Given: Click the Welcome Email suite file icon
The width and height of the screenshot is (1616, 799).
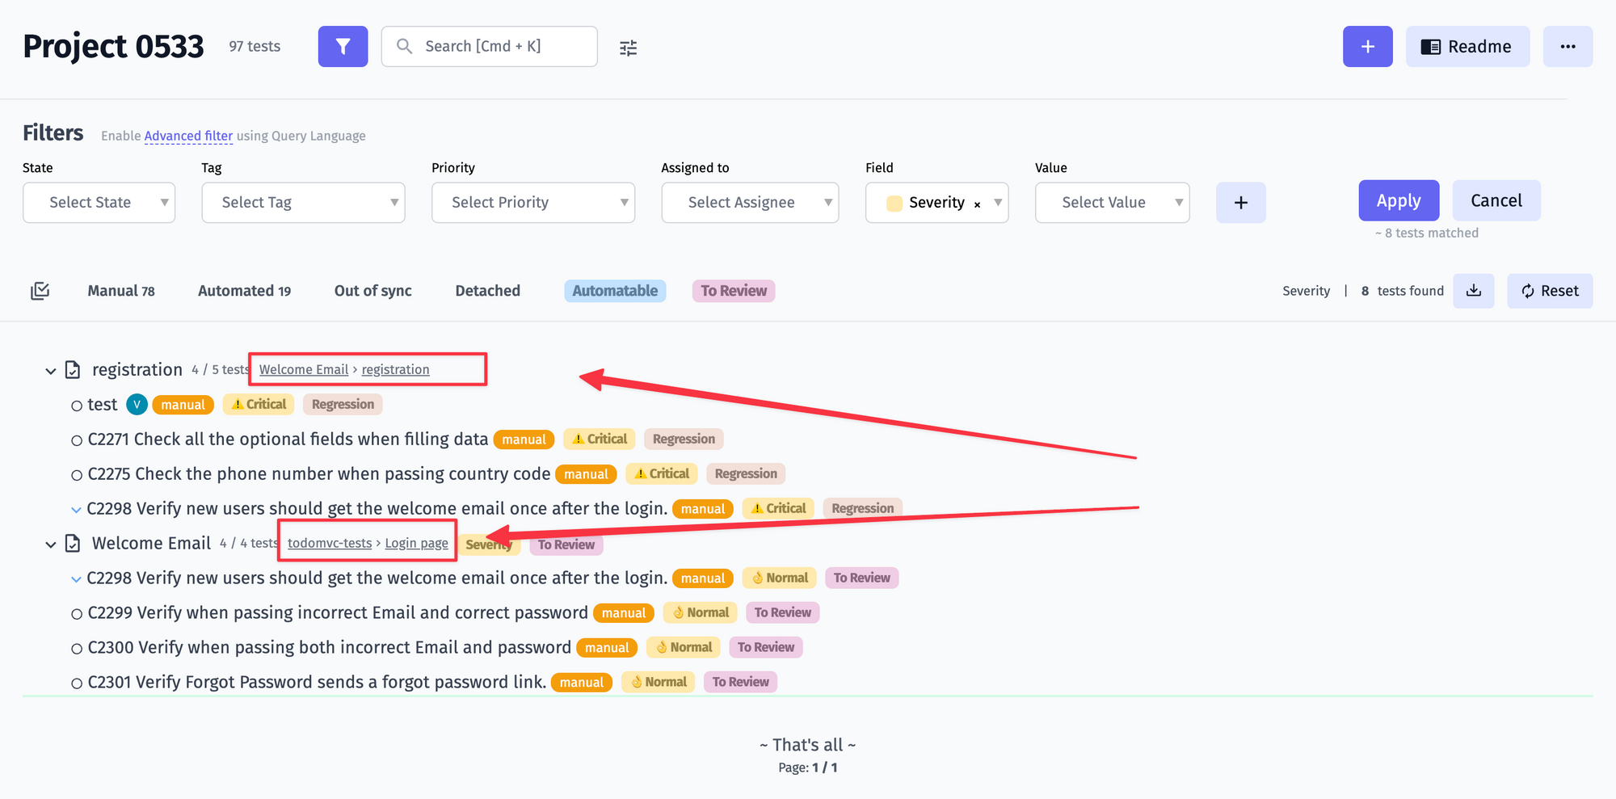Looking at the screenshot, I should tap(73, 543).
